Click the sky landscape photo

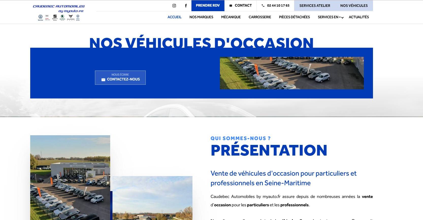pos(152,198)
